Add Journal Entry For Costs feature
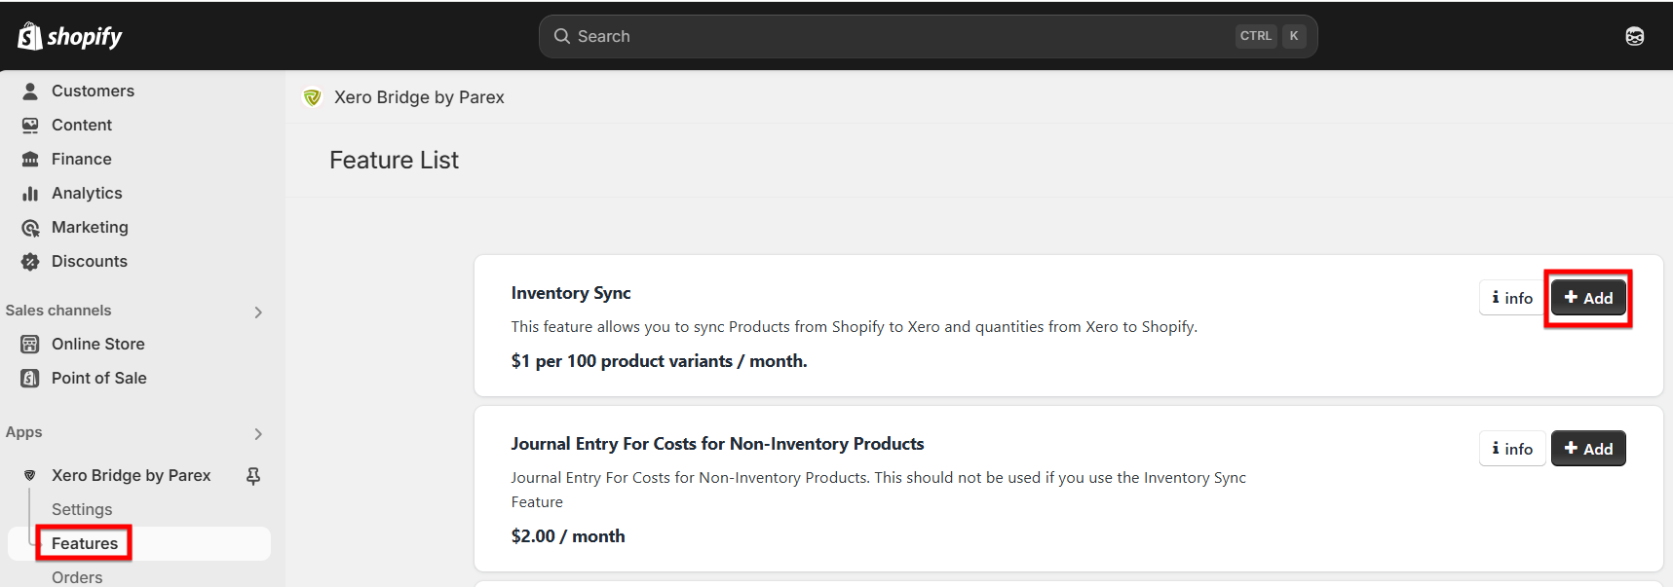This screenshot has width=1673, height=587. tap(1588, 449)
